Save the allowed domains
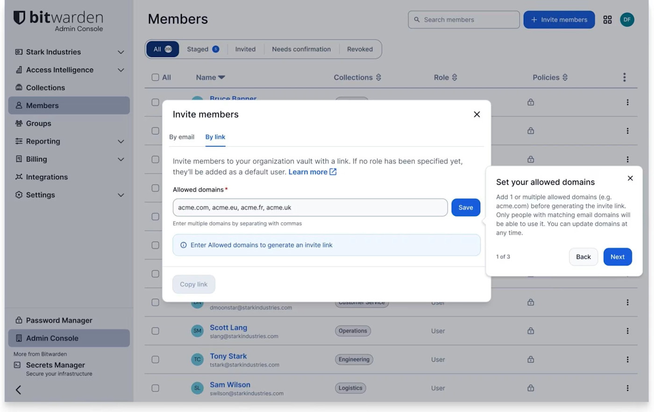The image size is (654, 412). point(466,208)
